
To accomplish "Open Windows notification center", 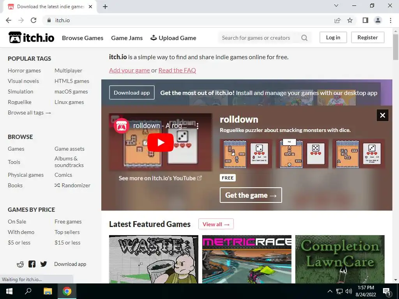I will 387,291.
